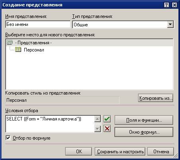Open Поля и функции... dialog
Viewport: 180px width, 160px height.
coord(144,120)
